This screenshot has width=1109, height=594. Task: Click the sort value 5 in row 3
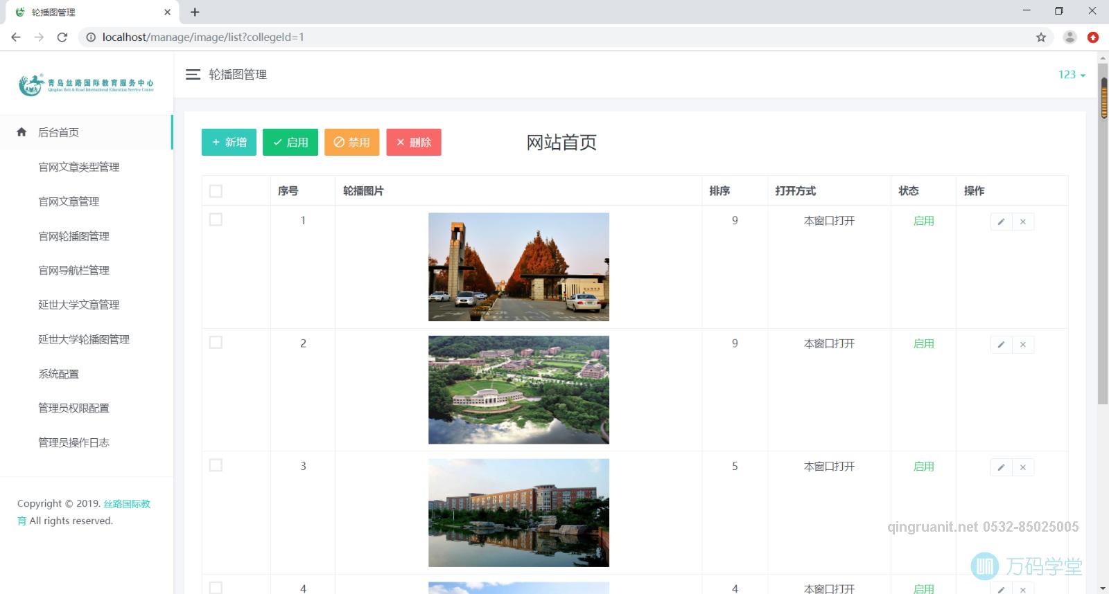(735, 466)
